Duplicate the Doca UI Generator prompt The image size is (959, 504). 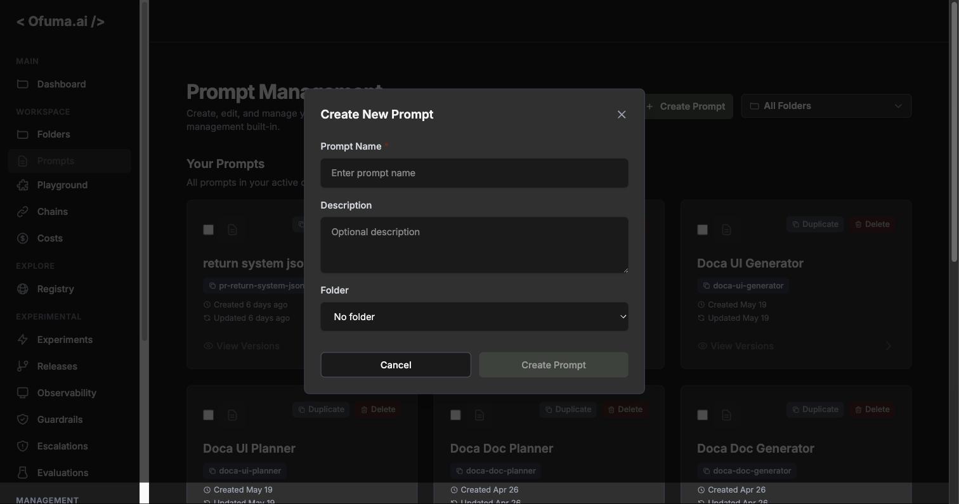[x=815, y=224]
